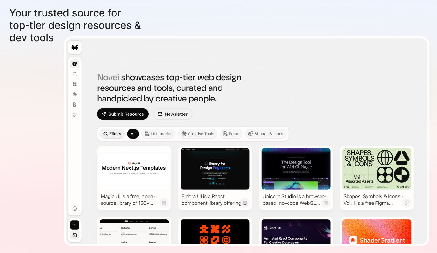Select the Creative Tools asterisk icon in sidebar
Screen dimensions: 437x253
(75, 94)
